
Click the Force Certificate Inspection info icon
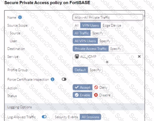coord(52,79)
